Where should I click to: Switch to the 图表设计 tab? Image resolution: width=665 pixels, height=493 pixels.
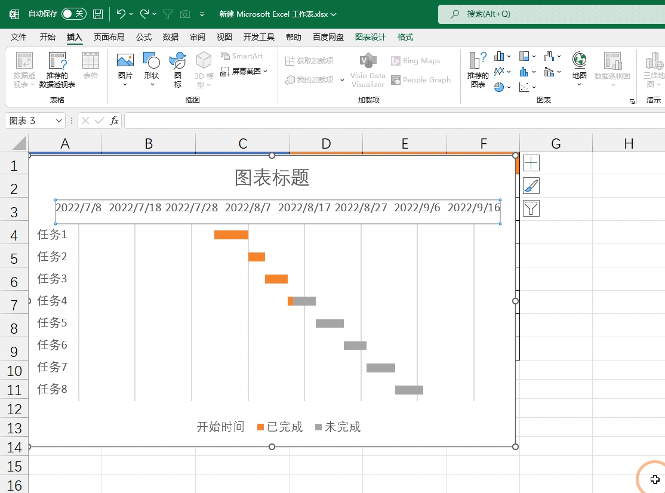pos(370,38)
